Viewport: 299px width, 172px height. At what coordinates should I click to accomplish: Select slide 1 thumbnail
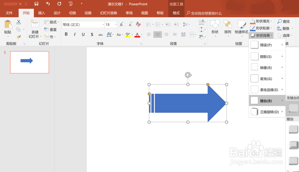(x=30, y=62)
